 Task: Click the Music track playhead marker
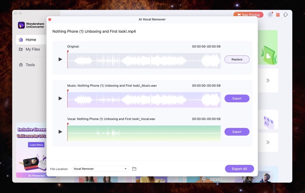[68, 91]
